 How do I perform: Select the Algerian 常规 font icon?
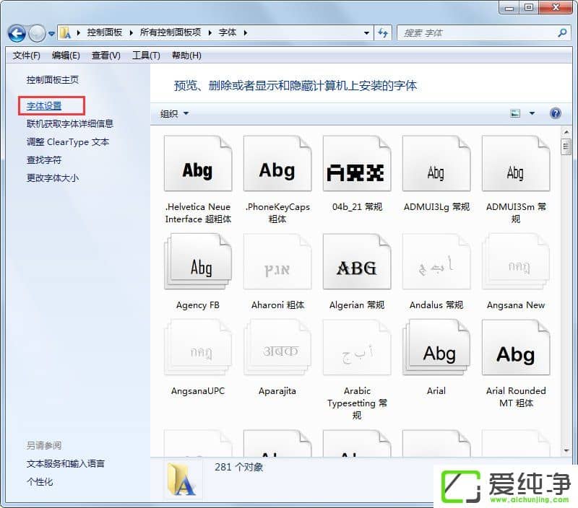pyautogui.click(x=356, y=268)
